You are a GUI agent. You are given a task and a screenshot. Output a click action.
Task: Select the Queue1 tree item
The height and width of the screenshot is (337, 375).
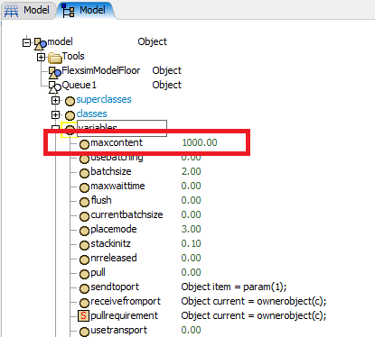[x=80, y=85]
